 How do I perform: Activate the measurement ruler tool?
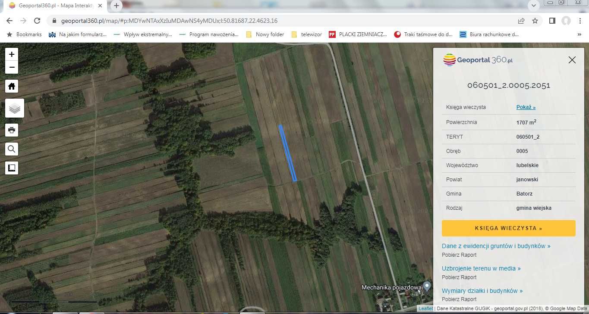point(12,168)
